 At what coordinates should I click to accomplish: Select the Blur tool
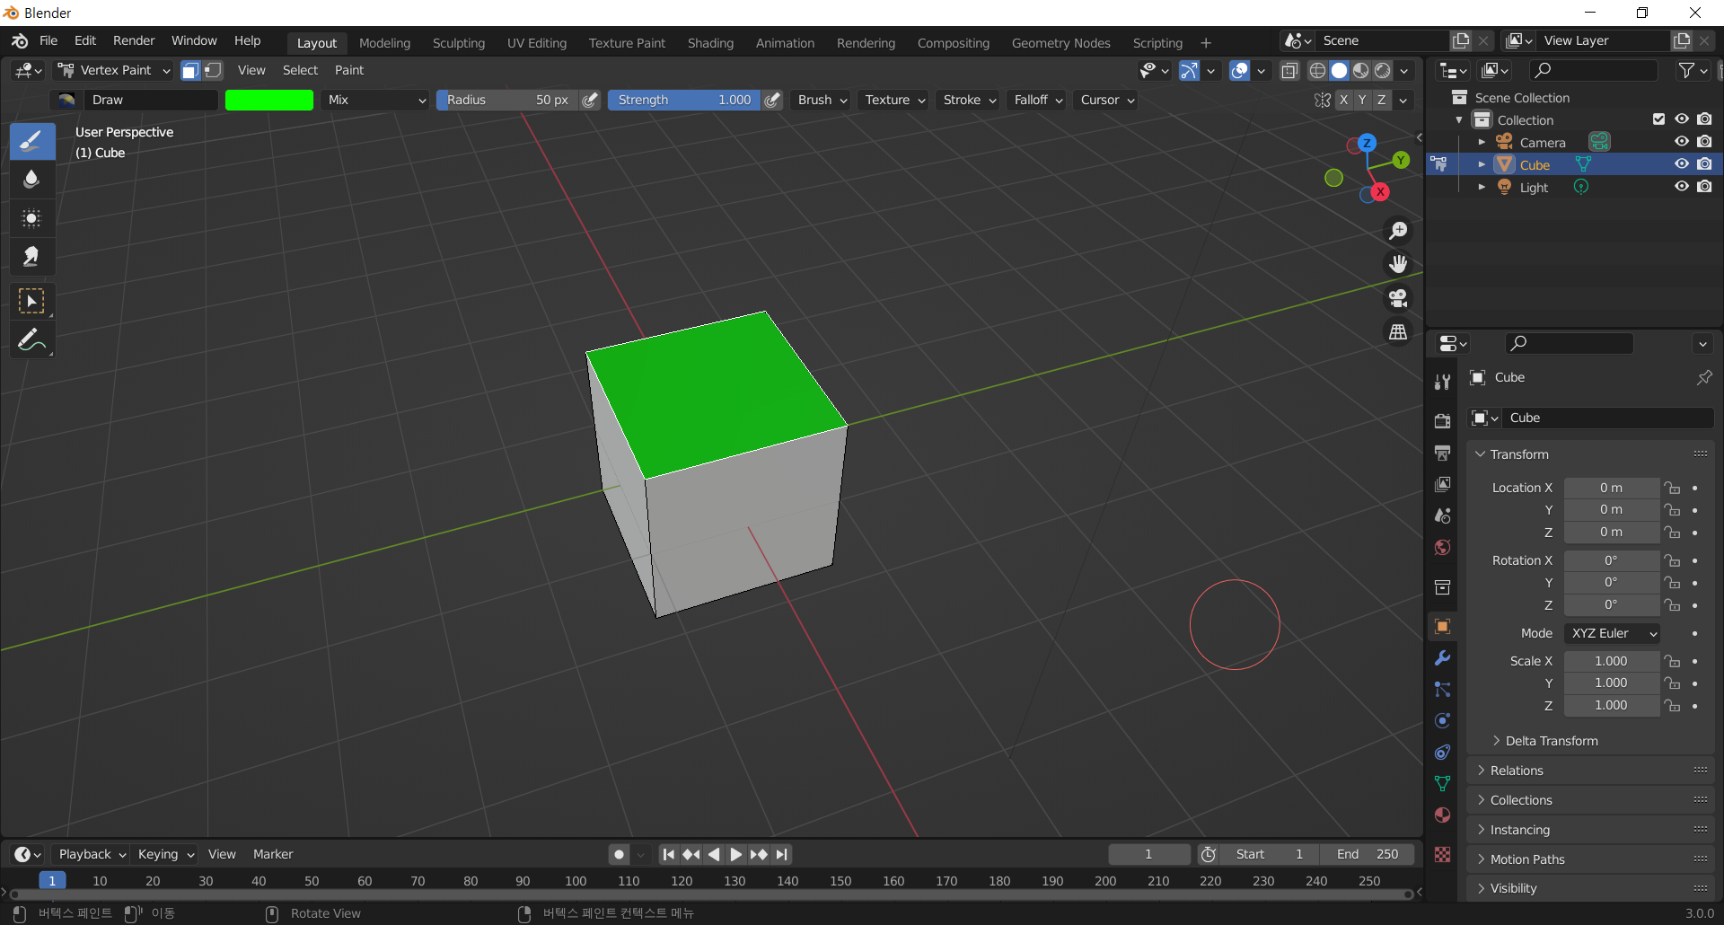tap(31, 180)
